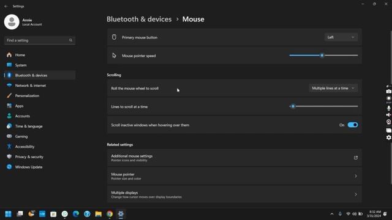392x220 pixels.
Task: Toggle Scroll inactive windows when hovering switch
Action: [x=353, y=125]
